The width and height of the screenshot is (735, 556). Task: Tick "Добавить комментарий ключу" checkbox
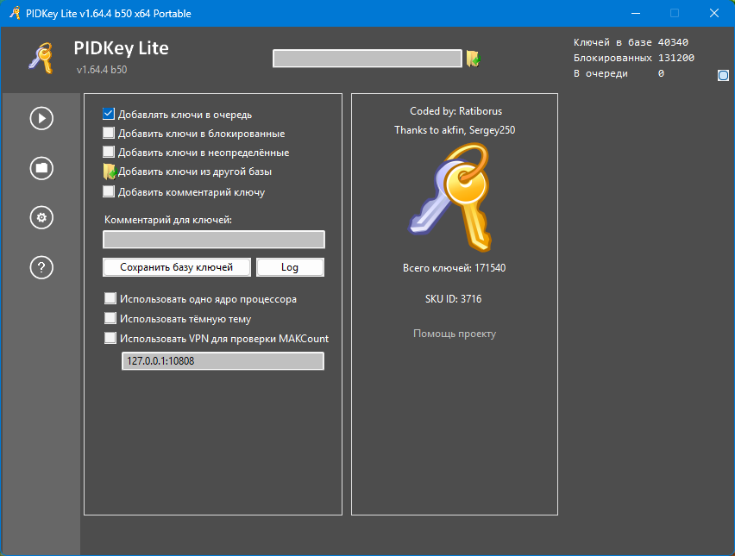[109, 192]
